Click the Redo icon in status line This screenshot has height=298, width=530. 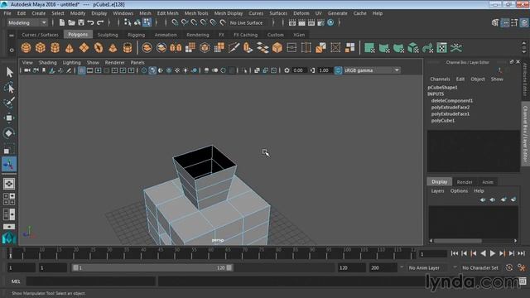tap(100, 22)
